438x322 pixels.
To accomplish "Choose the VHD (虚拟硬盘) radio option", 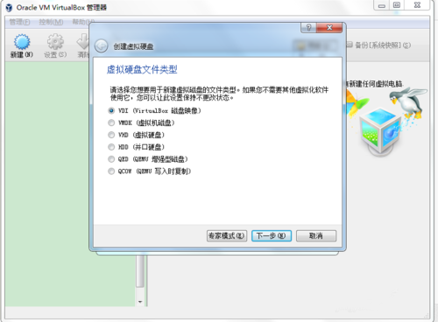I will (111, 135).
